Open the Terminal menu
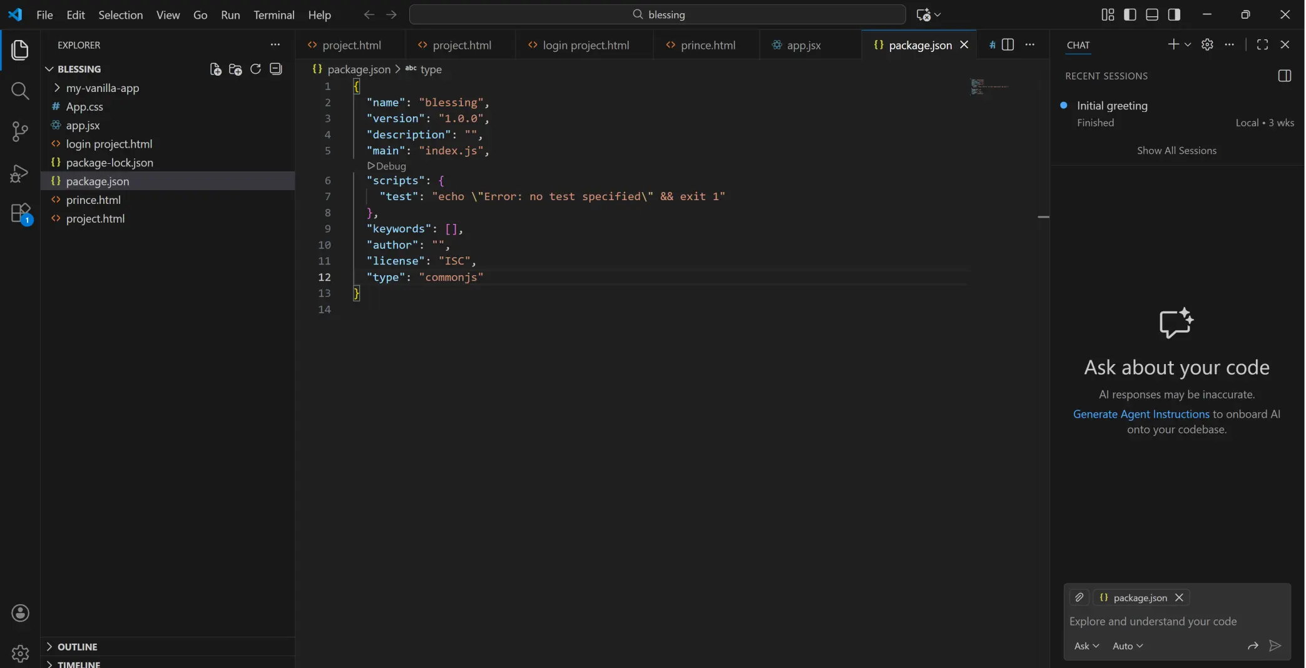Image resolution: width=1306 pixels, height=668 pixels. pos(273,14)
